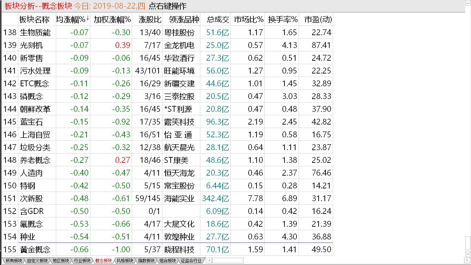The width and height of the screenshot is (471, 265).
Task: Click leading stock 金龙机电
Action: click(x=179, y=45)
